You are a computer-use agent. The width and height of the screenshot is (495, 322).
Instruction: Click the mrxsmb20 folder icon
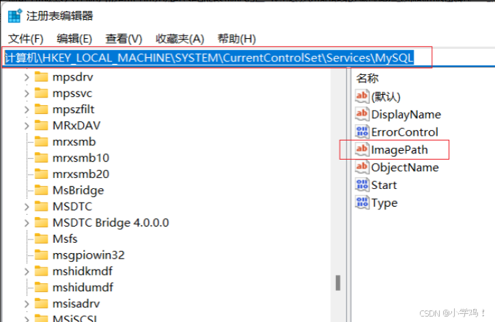41,173
